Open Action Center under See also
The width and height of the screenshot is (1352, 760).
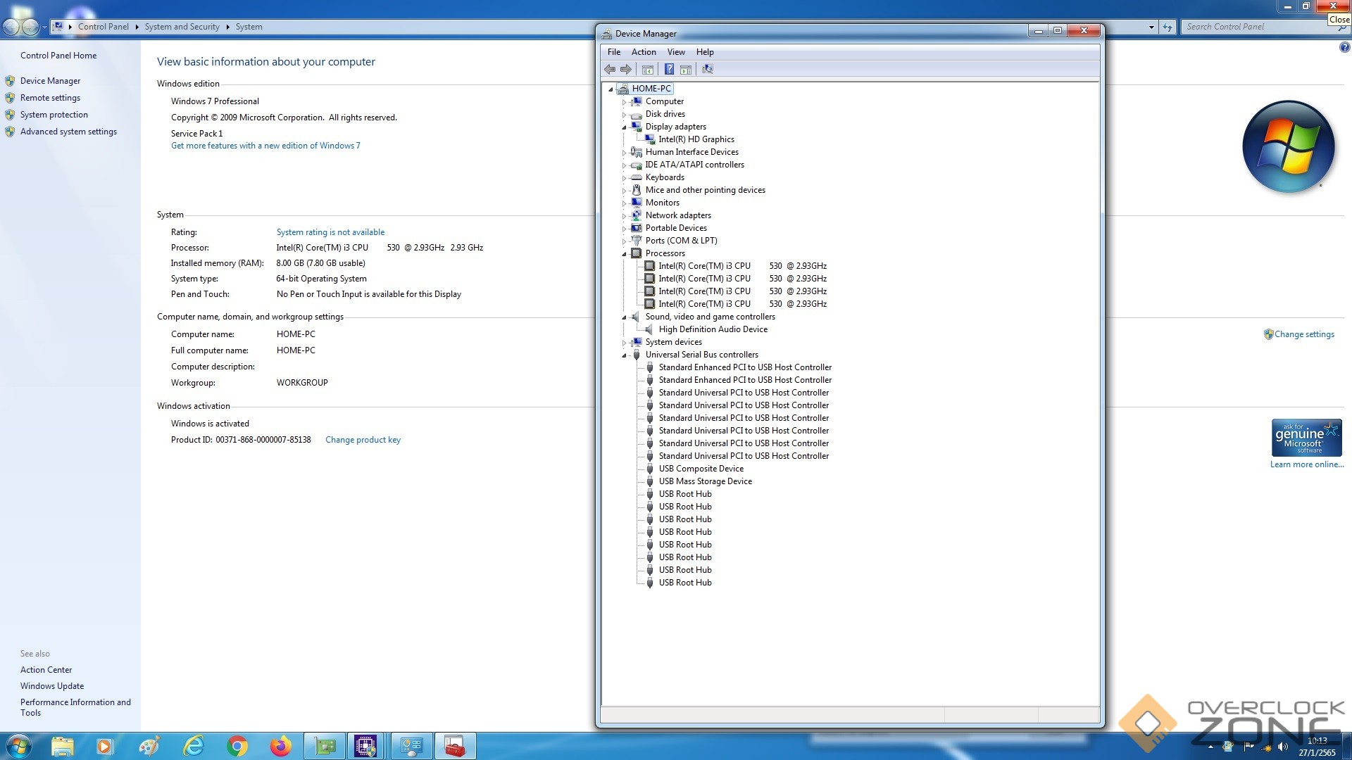click(46, 670)
